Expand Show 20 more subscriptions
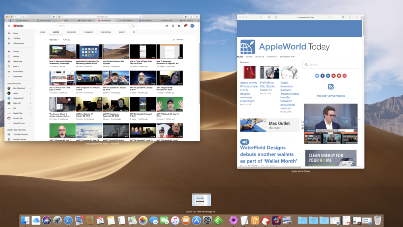This screenshot has width=403, height=227. coord(19,123)
